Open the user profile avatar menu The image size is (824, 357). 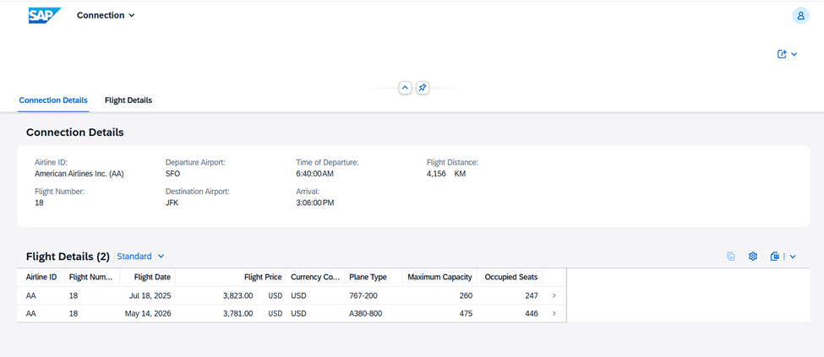(x=799, y=16)
